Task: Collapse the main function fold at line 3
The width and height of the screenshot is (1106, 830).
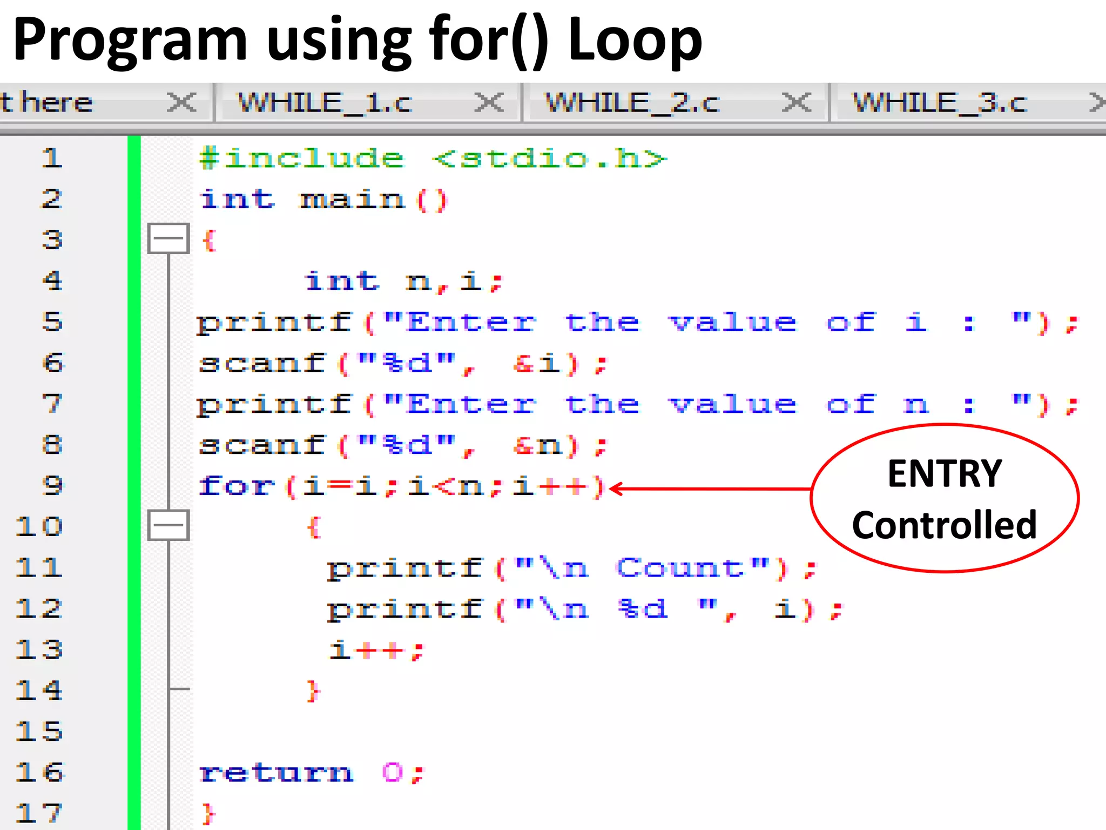Action: pos(168,238)
